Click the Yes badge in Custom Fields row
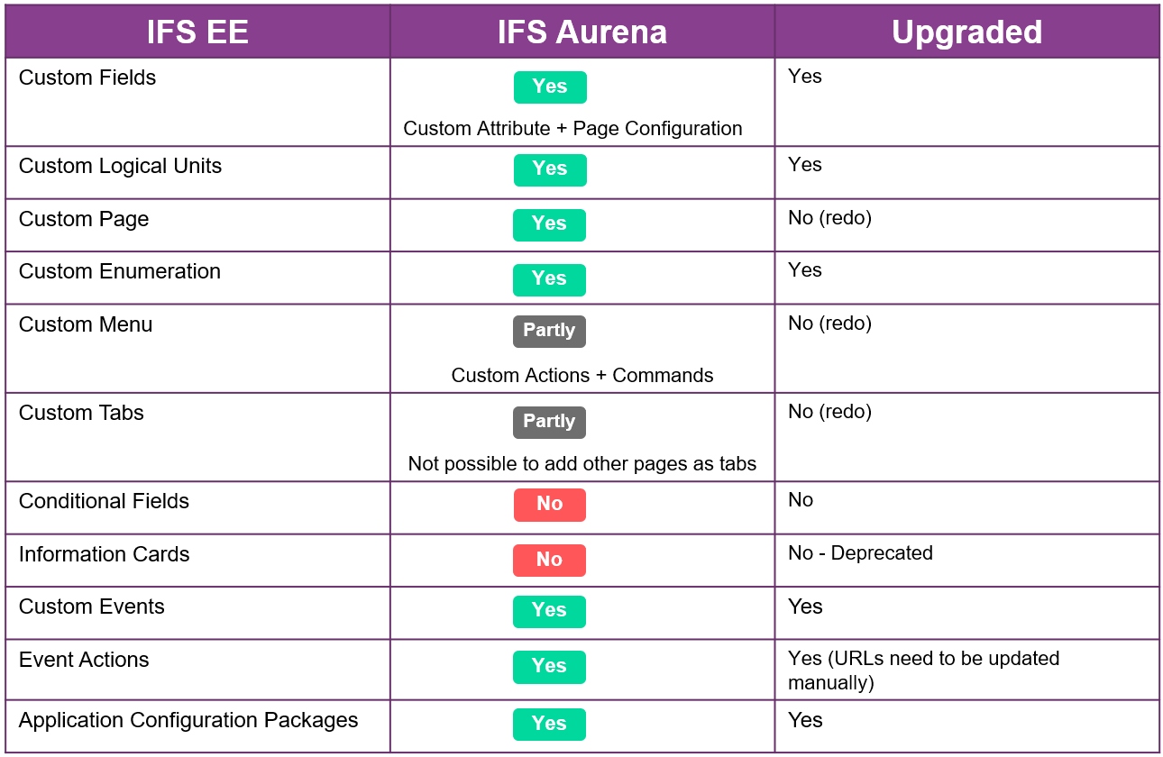This screenshot has height=757, width=1163. tap(550, 87)
